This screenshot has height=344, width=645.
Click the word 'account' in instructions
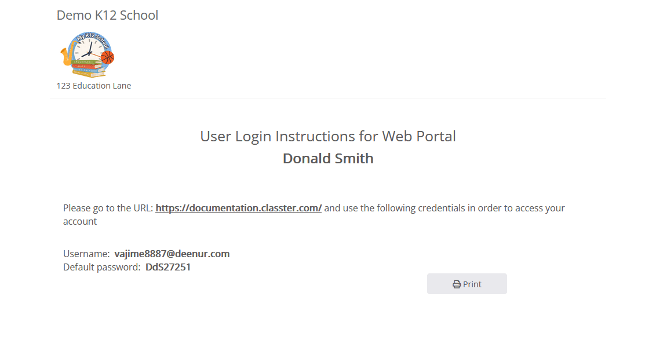[x=80, y=222]
